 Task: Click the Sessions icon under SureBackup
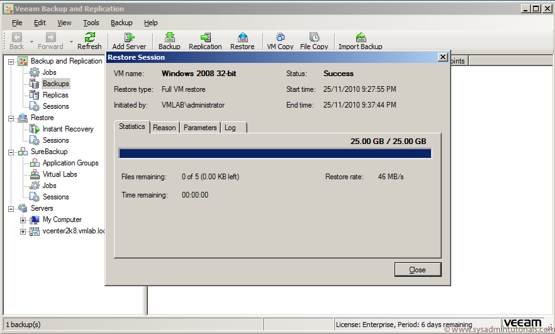coord(35,197)
